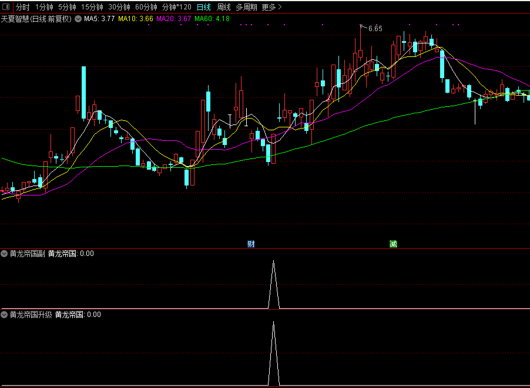The width and height of the screenshot is (530, 388).
Task: Select the 1分钟 period tab
Action: [x=44, y=7]
